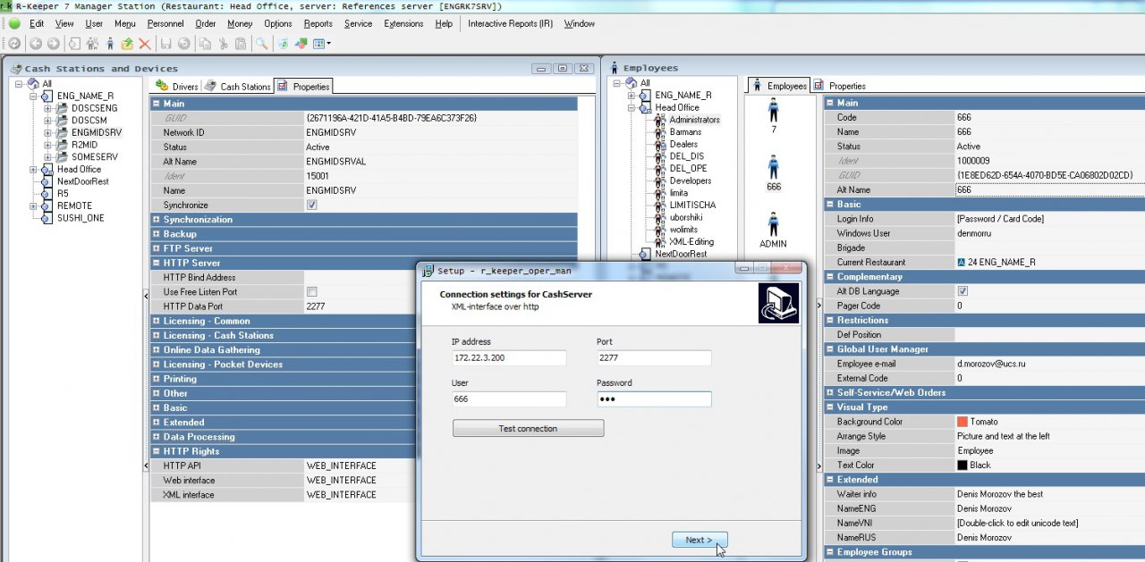Click the DOSCSENG server icon in tree
Image resolution: width=1145 pixels, height=562 pixels.
click(x=63, y=108)
